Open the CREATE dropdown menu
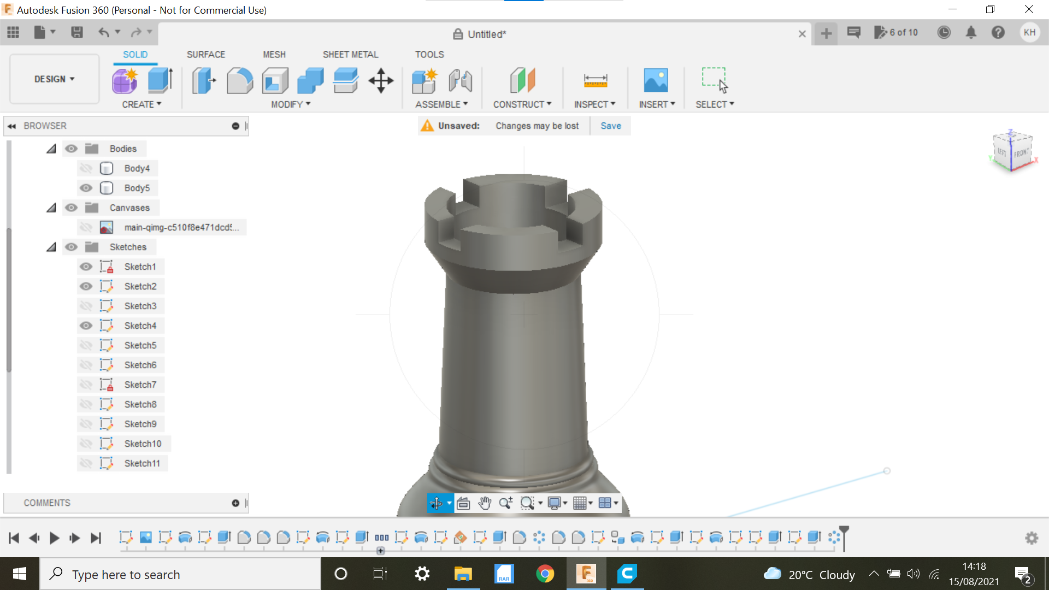 click(142, 104)
